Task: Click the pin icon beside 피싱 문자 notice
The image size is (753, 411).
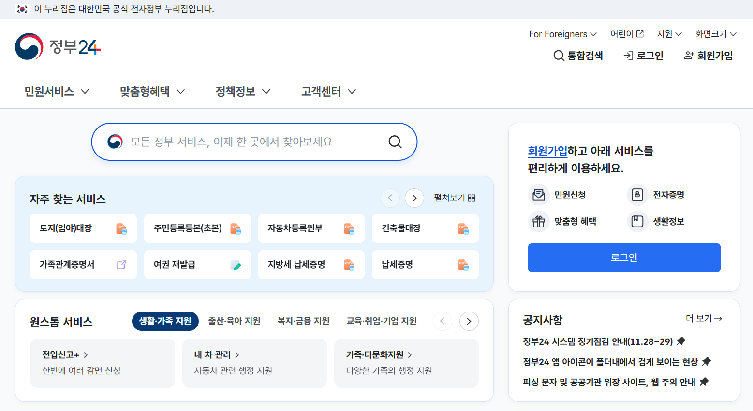Action: tap(704, 382)
